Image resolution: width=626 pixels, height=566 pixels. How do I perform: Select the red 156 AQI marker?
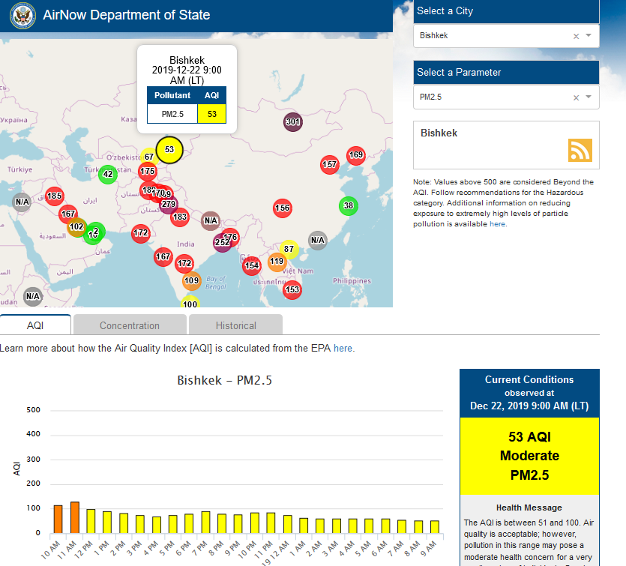point(282,208)
